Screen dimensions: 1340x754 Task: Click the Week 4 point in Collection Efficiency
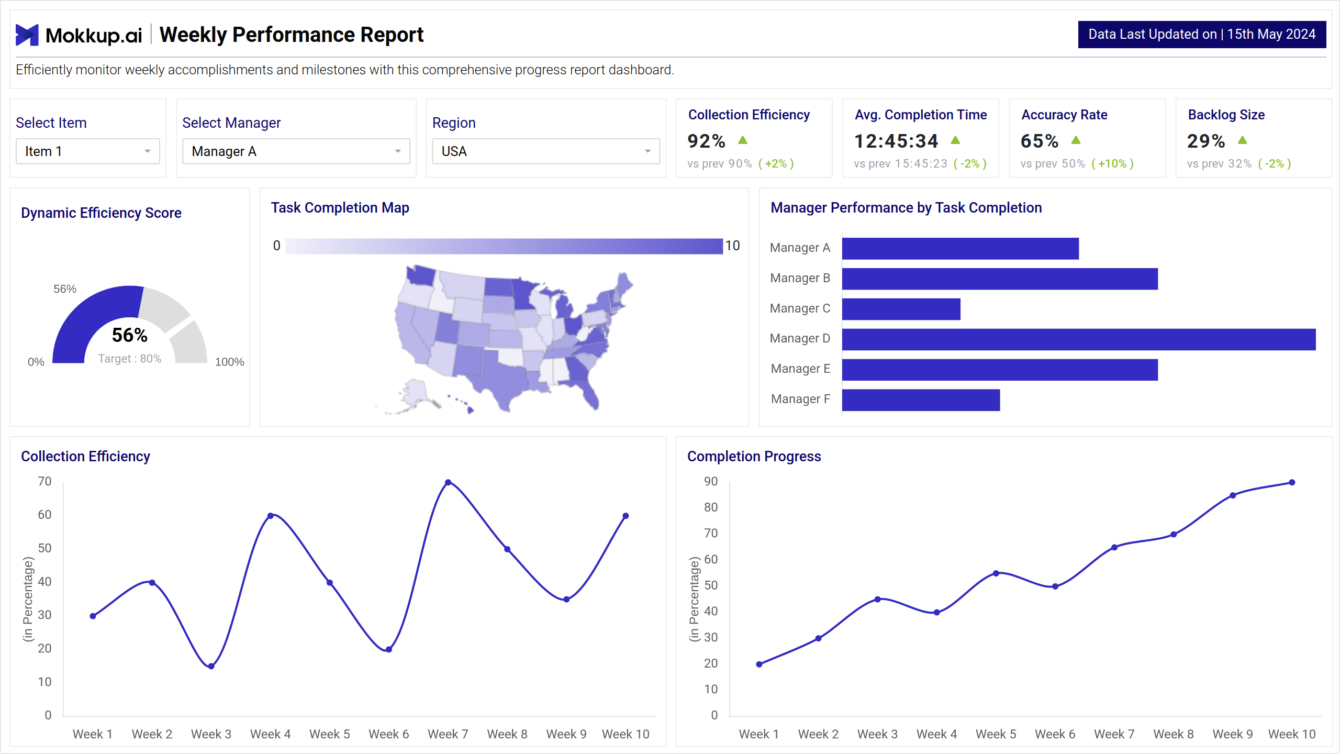coord(270,516)
